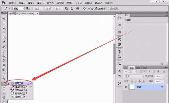Toggle the 对齐边缘 checkbox
Screen dimensions: 169x103
pyautogui.click(x=108, y=8)
